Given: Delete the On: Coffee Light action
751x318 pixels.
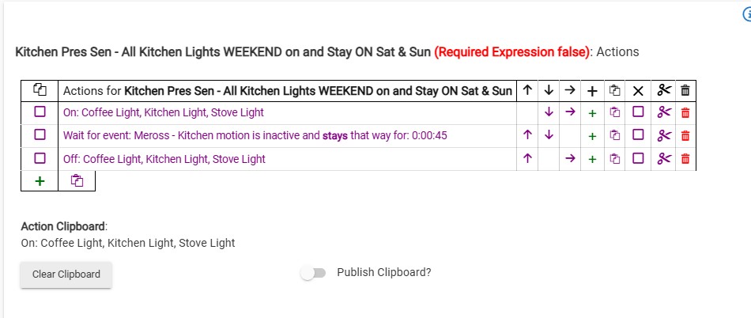Looking at the screenshot, I should click(x=685, y=113).
